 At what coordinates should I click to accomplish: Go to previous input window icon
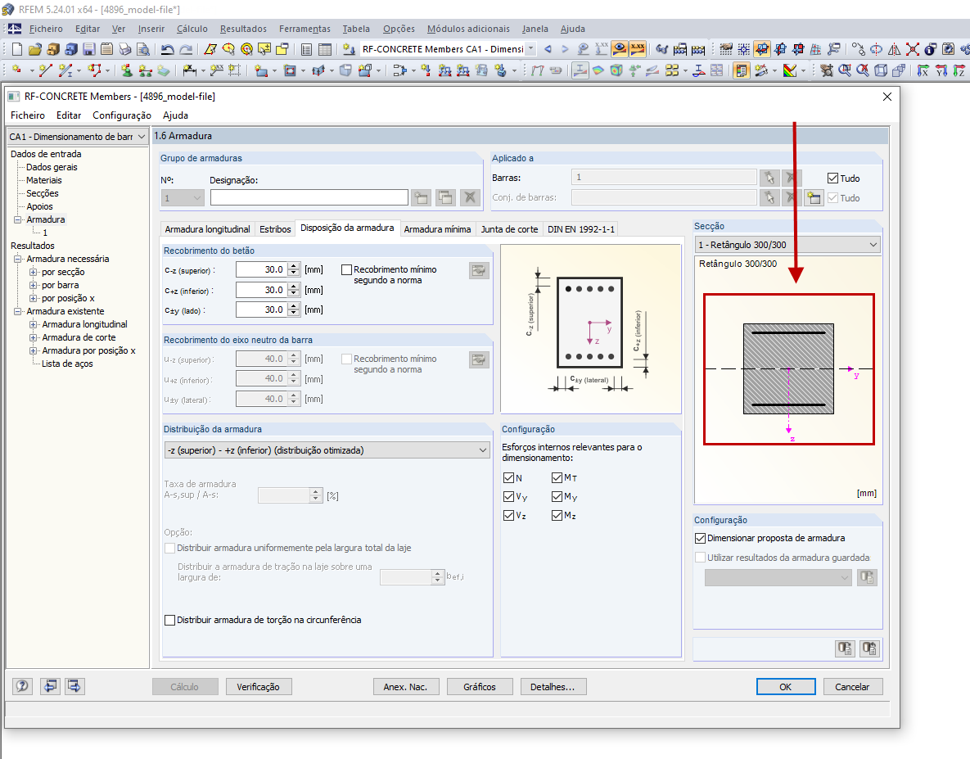click(50, 686)
